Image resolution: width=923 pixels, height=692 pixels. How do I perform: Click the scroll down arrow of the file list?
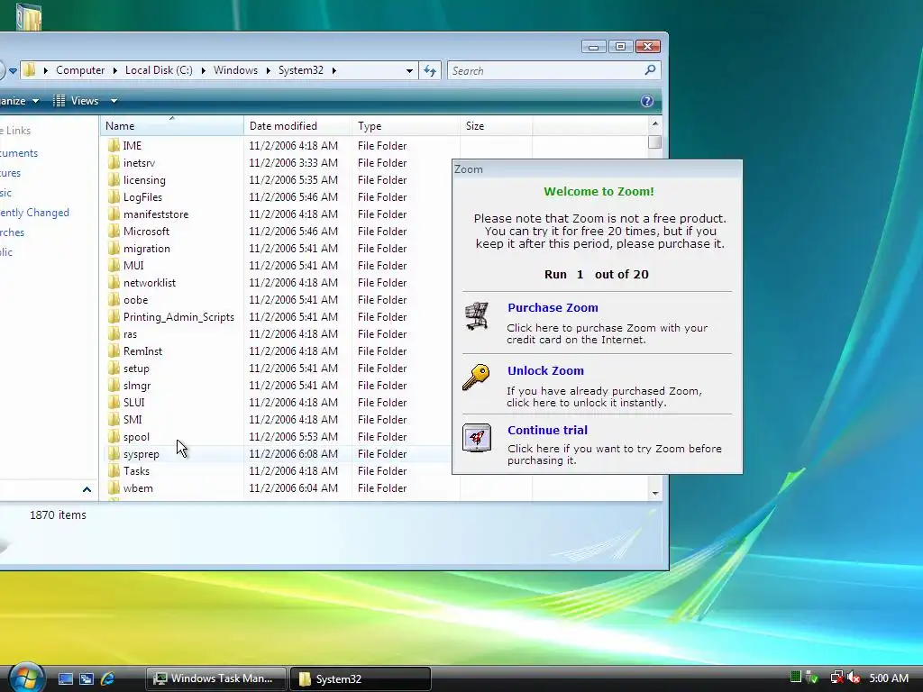654,493
